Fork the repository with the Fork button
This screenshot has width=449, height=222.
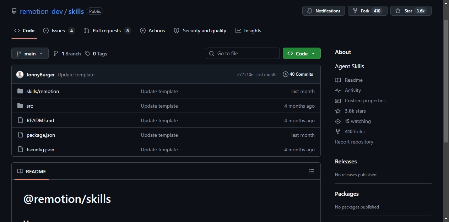(x=367, y=11)
